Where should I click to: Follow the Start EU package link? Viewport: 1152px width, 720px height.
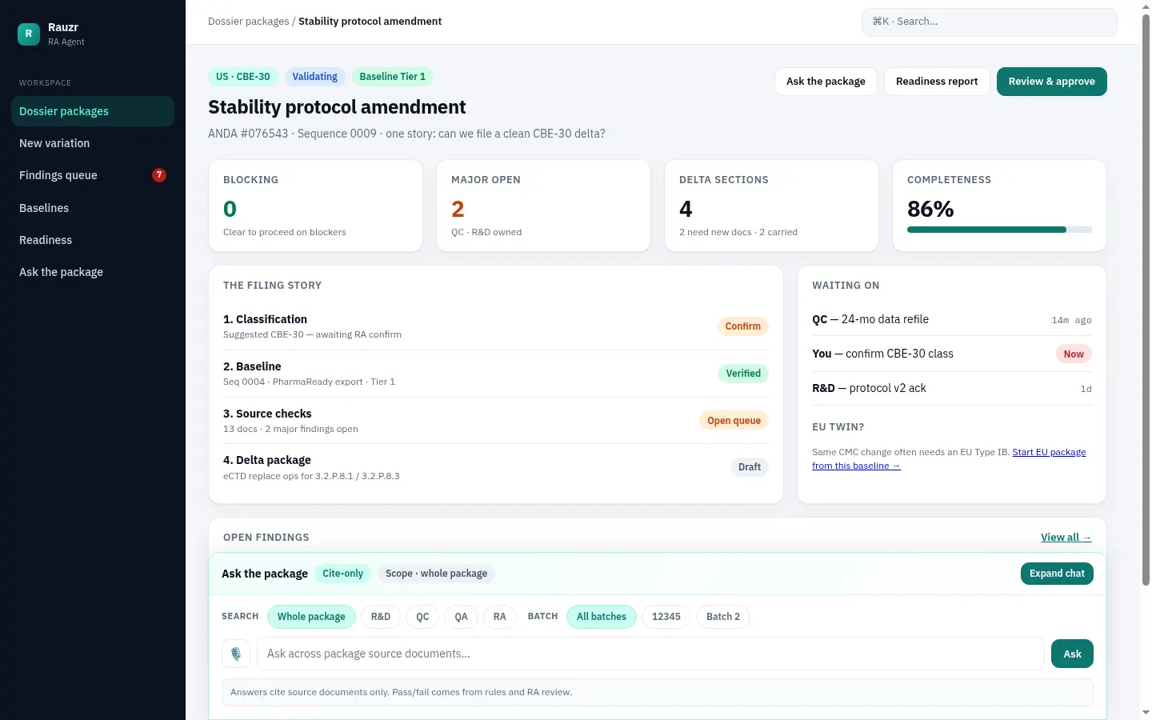click(x=950, y=459)
